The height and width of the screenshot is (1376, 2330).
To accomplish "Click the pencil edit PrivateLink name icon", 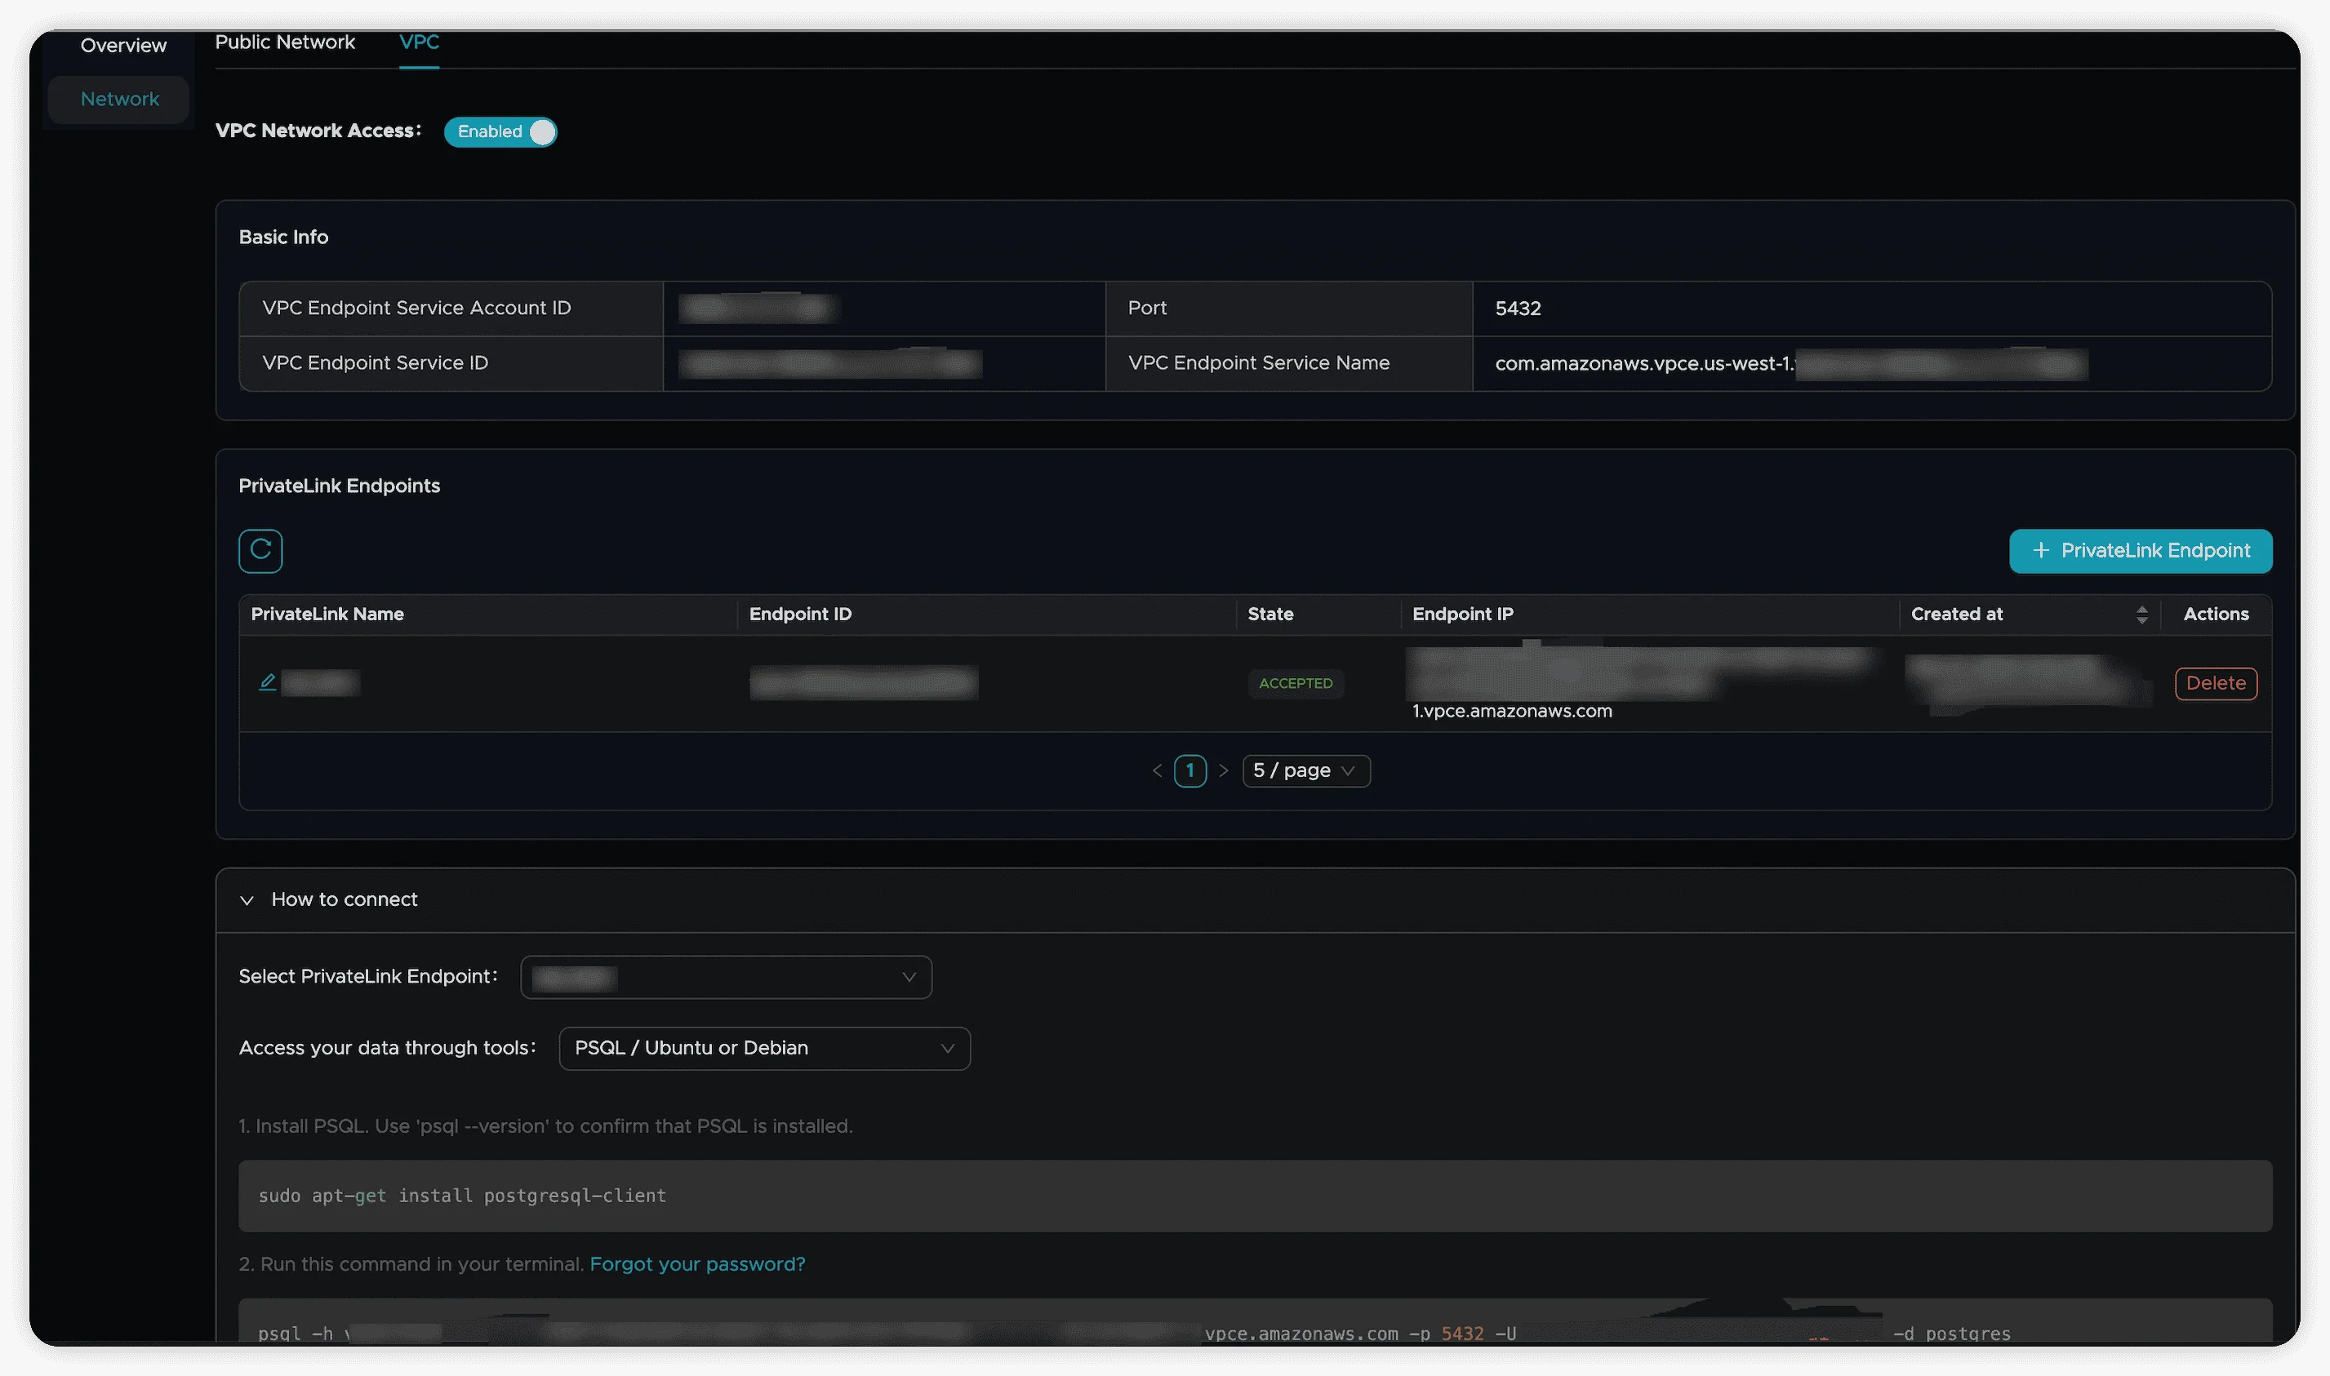I will [267, 682].
